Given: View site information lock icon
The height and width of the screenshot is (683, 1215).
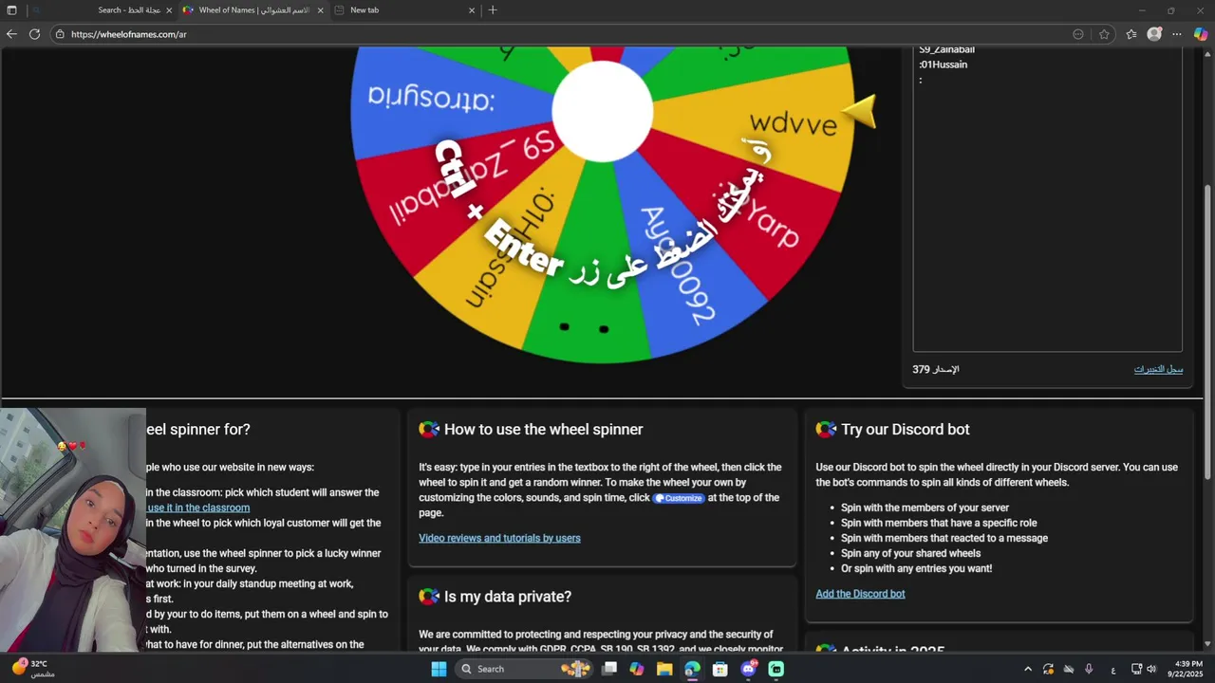Looking at the screenshot, I should [x=60, y=34].
